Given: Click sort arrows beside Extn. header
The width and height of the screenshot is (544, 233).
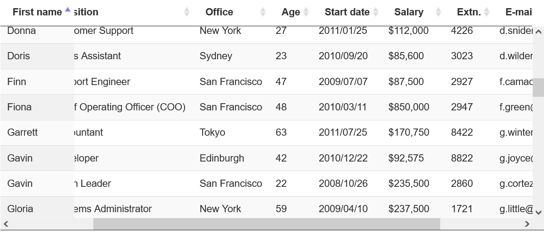Looking at the screenshot, I should tap(486, 12).
